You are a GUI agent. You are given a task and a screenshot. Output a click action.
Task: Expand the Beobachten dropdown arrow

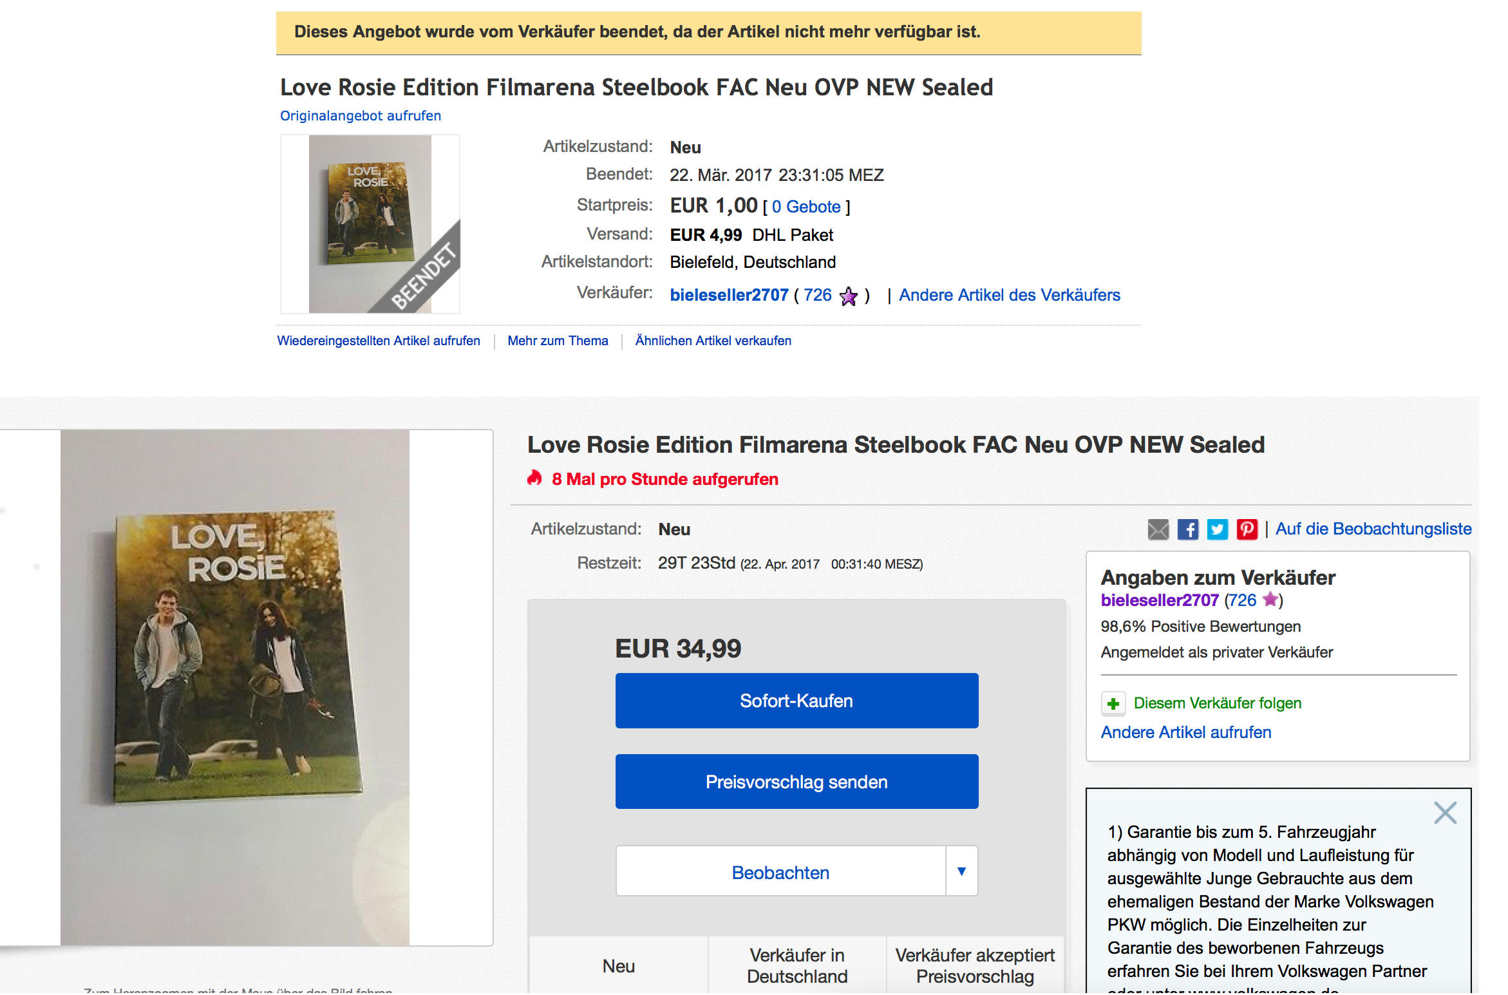(x=961, y=871)
